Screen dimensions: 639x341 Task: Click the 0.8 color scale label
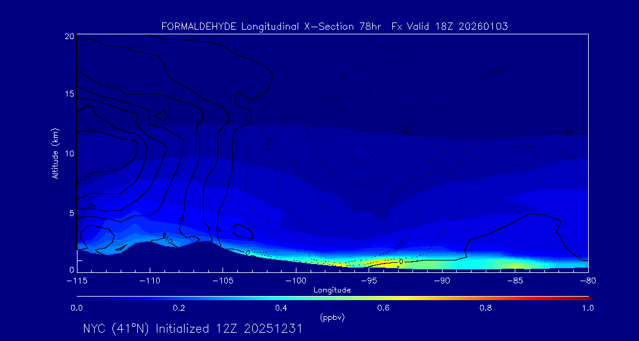(485, 308)
